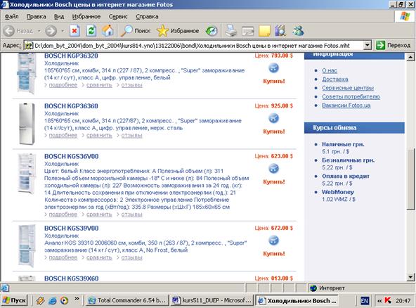Click the page icon in the address bar
416x308 pixels.
[28, 46]
